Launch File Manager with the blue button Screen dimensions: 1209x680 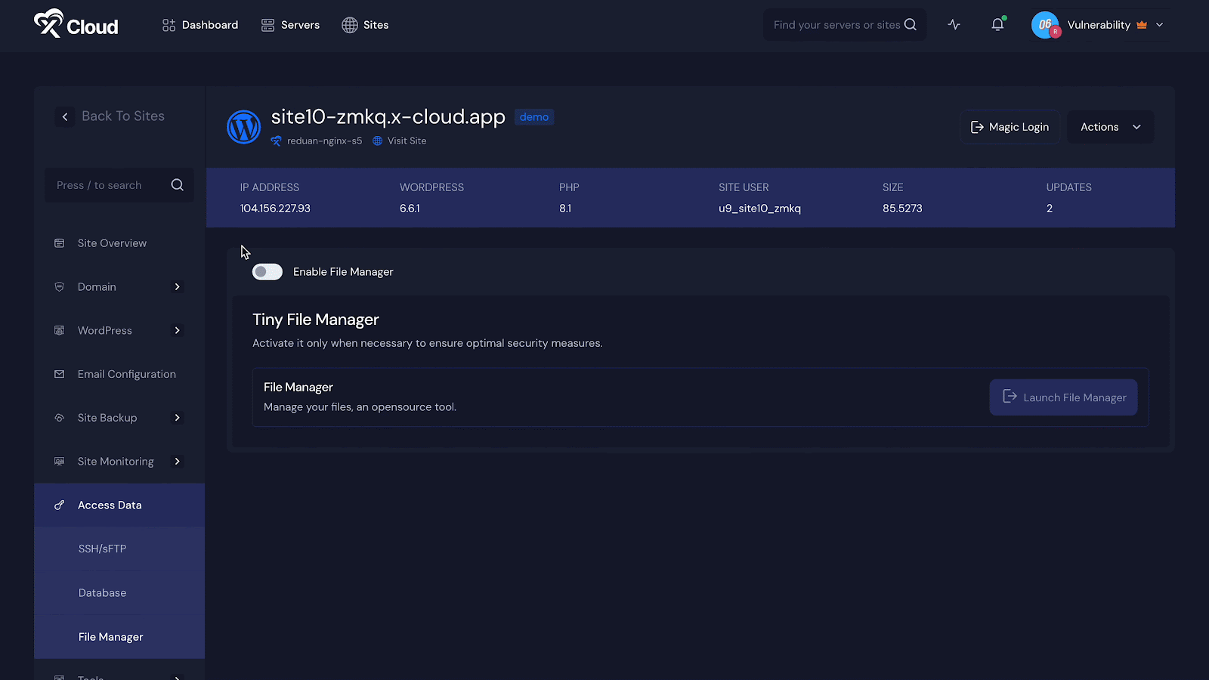1062,397
